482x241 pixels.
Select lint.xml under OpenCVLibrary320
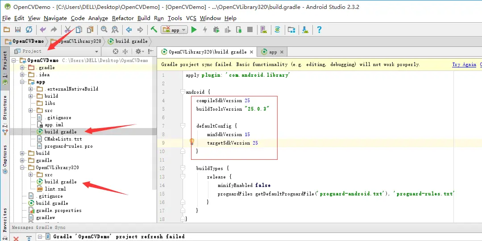click(x=55, y=189)
